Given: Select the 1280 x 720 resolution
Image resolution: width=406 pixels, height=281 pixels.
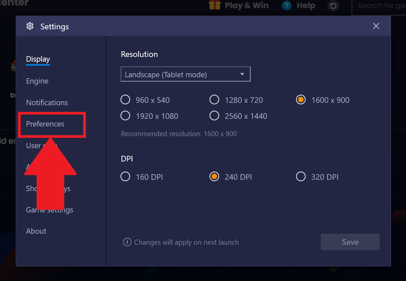Looking at the screenshot, I should click(214, 100).
